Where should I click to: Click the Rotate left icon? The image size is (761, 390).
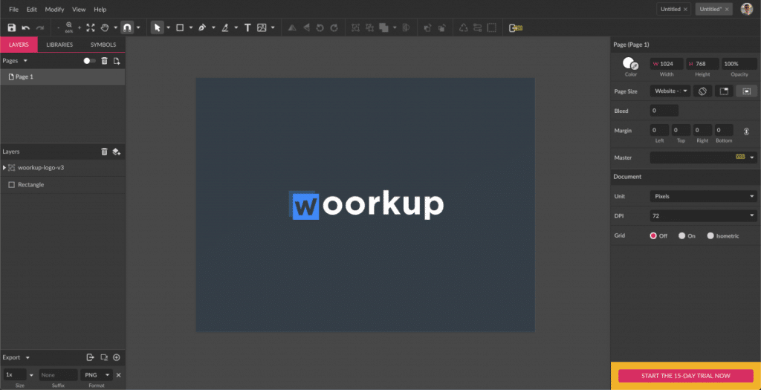pos(320,27)
